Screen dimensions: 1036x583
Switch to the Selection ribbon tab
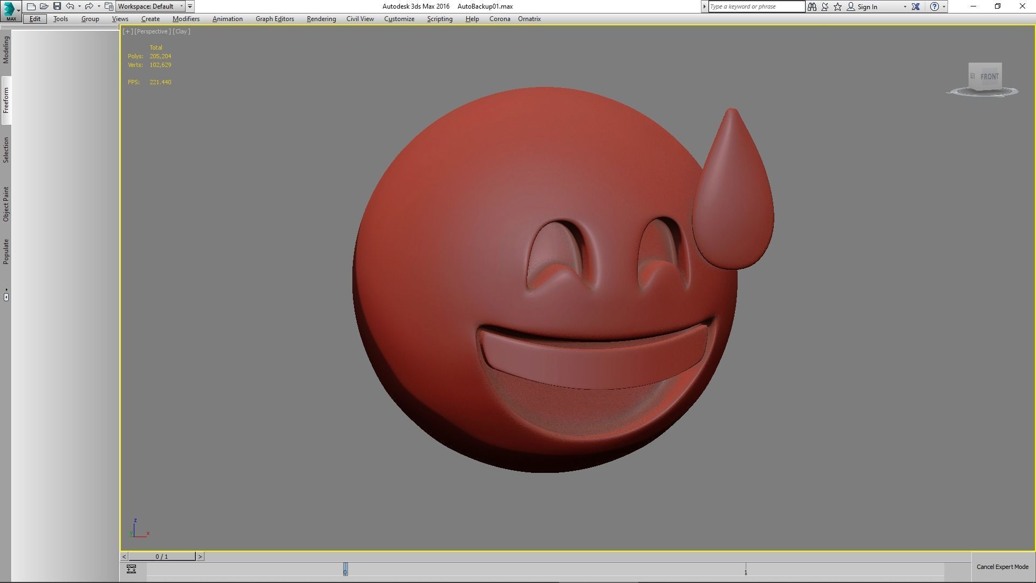(6, 150)
